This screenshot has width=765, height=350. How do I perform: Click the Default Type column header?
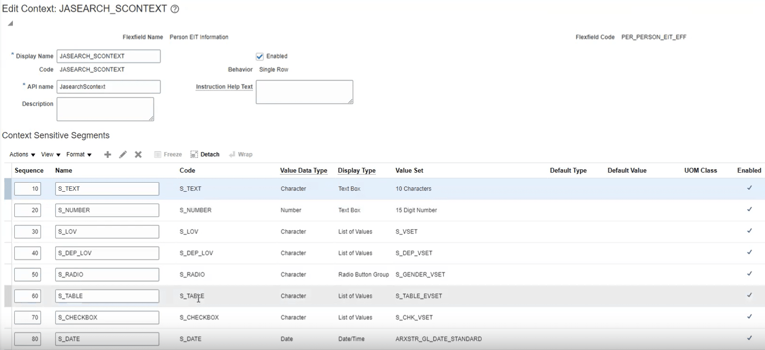tap(568, 171)
